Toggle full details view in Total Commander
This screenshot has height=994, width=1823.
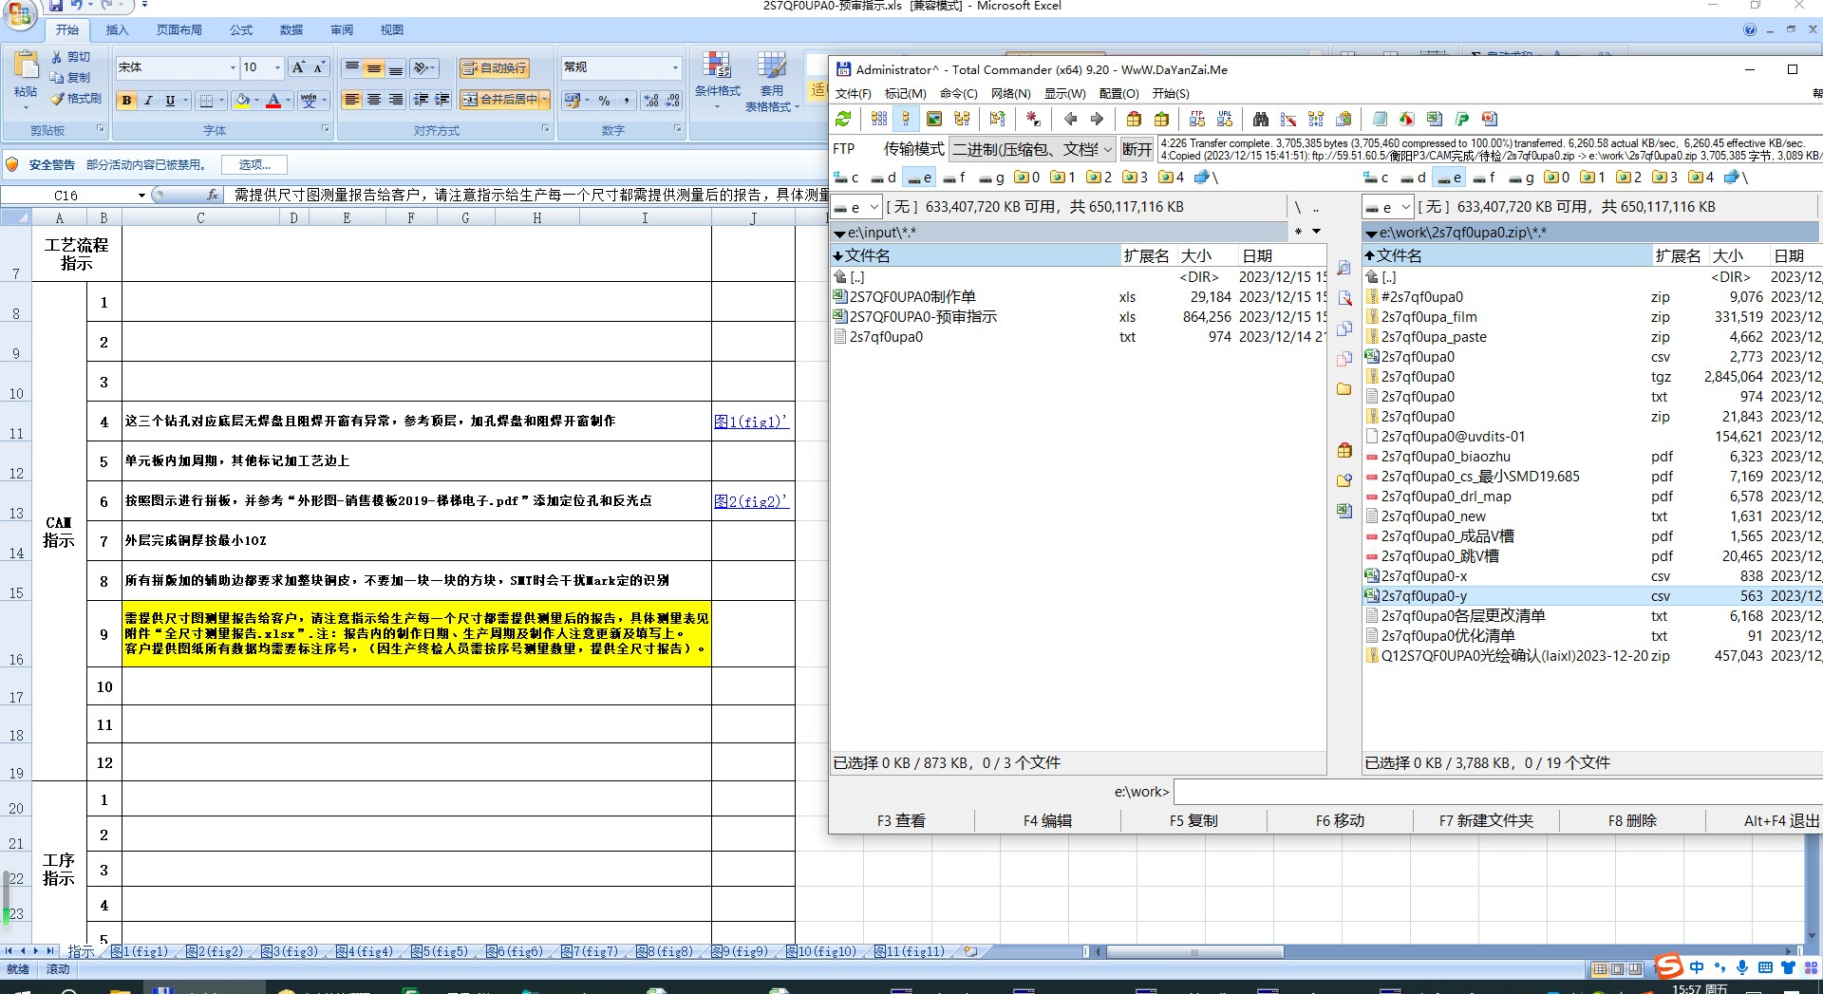click(907, 119)
